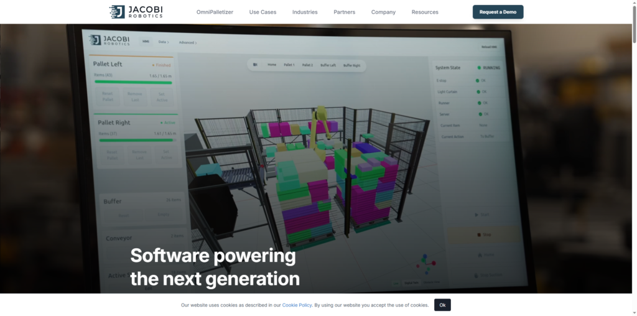This screenshot has width=637, height=316.
Task: Expand the Company navigation item
Action: 383,12
